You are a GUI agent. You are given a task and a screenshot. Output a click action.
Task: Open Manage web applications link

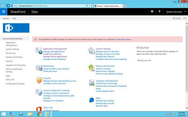54,52
